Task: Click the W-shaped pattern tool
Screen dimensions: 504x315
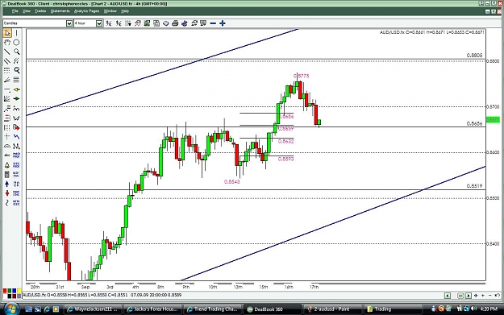Action: pyautogui.click(x=16, y=118)
